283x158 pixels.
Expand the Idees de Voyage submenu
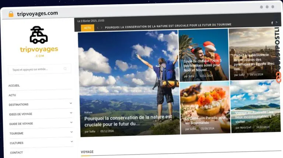click(71, 113)
